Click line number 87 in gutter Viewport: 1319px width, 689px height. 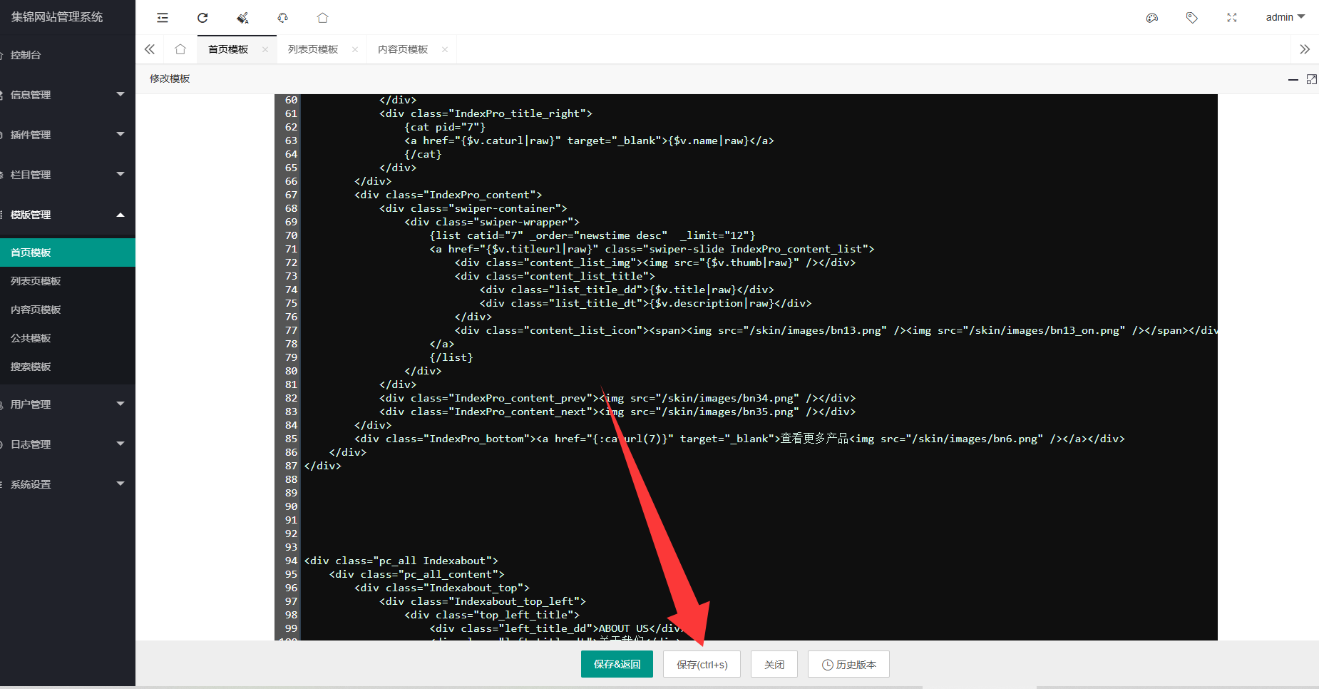click(291, 466)
